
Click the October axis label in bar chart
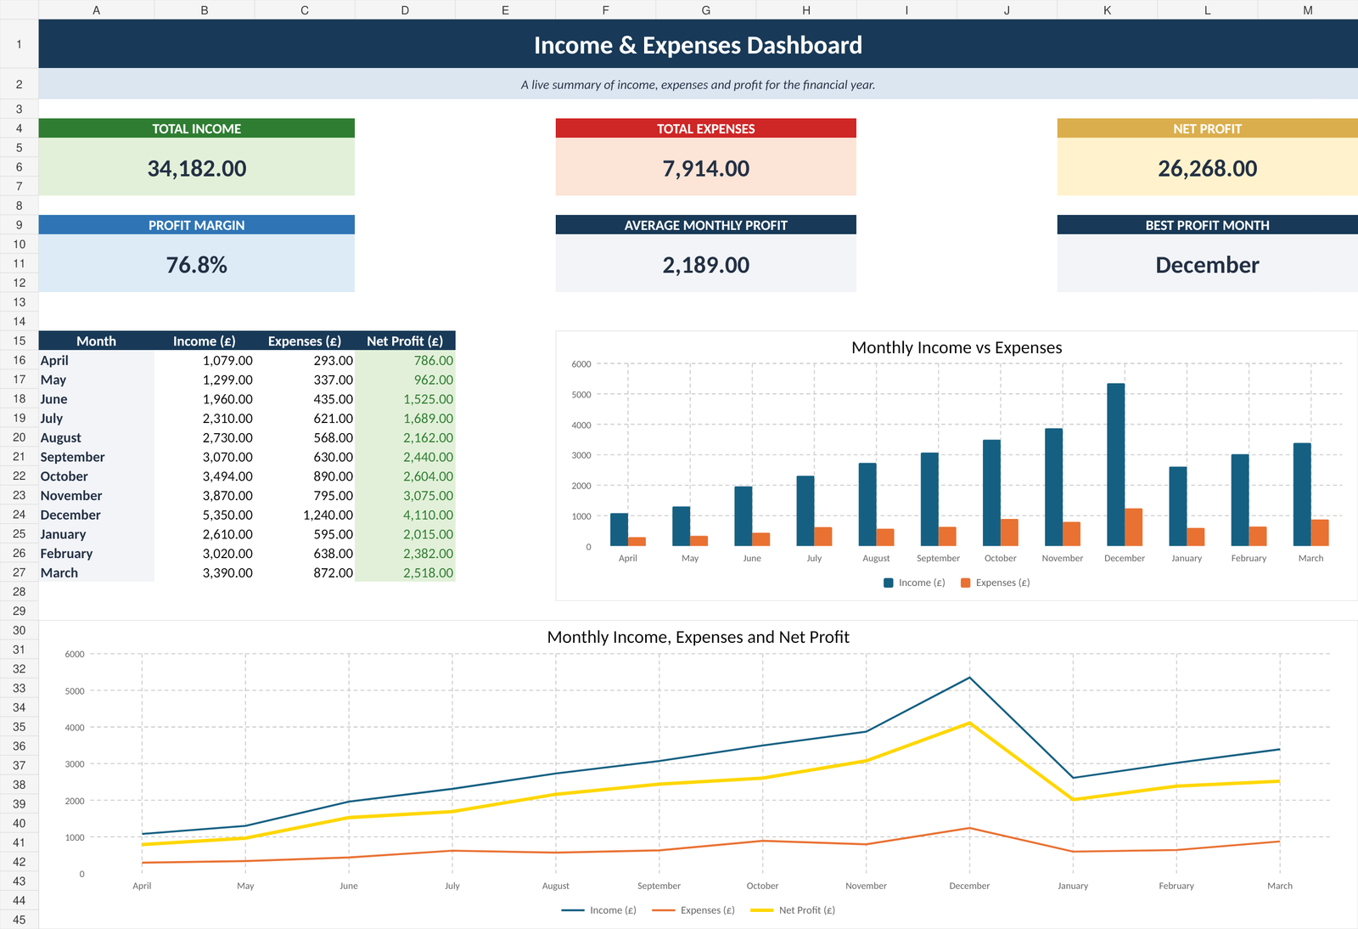(1000, 558)
